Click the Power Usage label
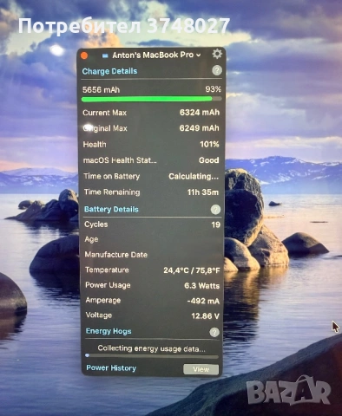Image resolution: width=342 pixels, height=416 pixels. click(x=108, y=285)
